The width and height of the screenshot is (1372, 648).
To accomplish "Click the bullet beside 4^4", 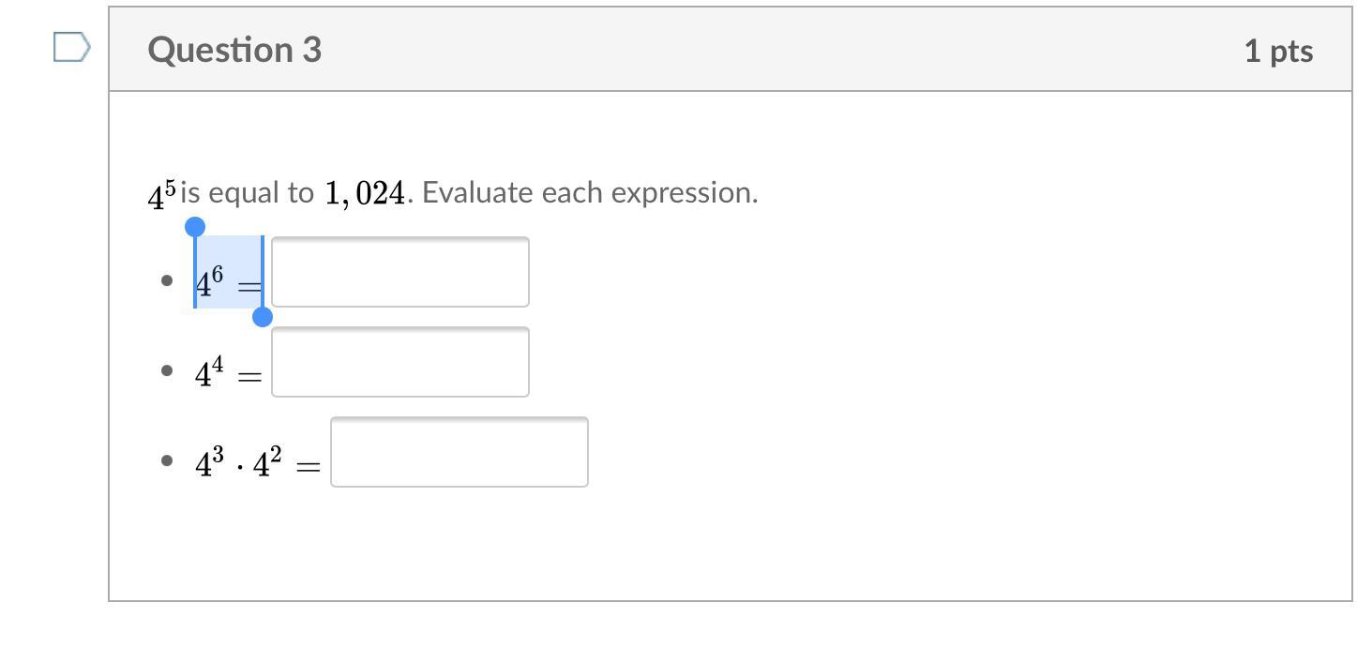I will click(167, 370).
